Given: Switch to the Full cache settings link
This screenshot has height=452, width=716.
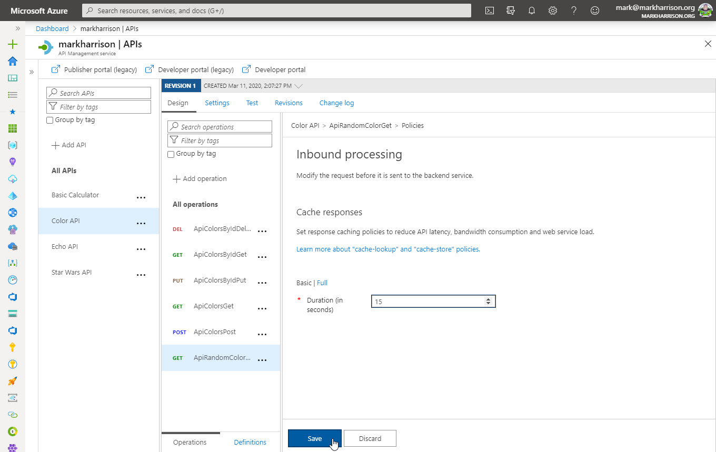Looking at the screenshot, I should point(322,283).
